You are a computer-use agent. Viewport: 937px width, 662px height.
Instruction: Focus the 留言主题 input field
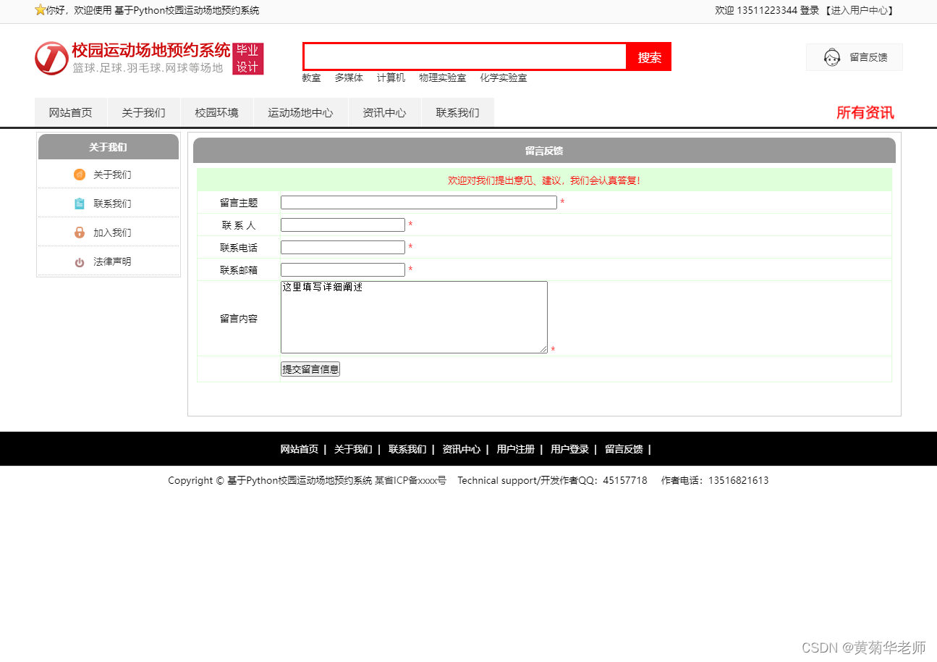(419, 202)
